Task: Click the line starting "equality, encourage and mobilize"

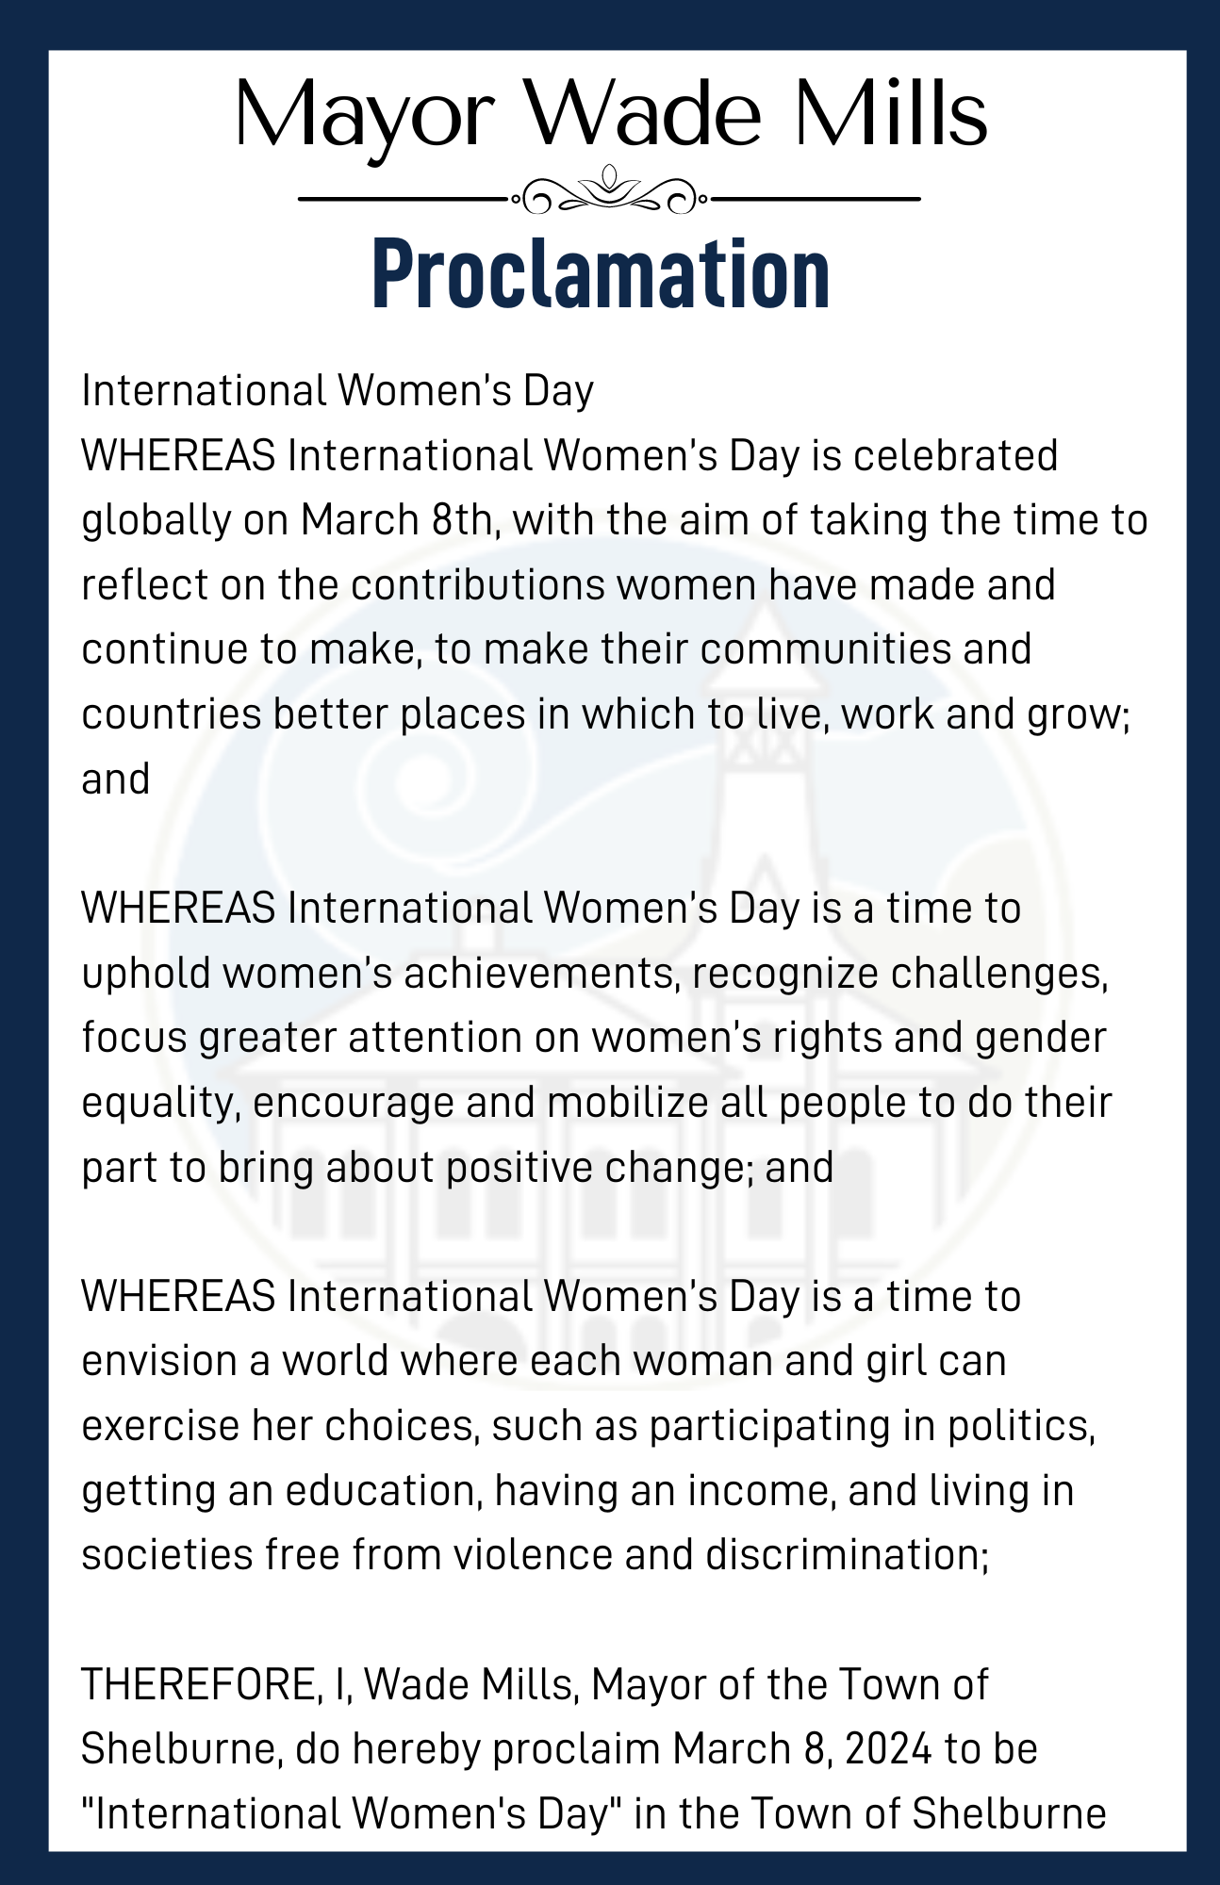Action: [596, 1103]
